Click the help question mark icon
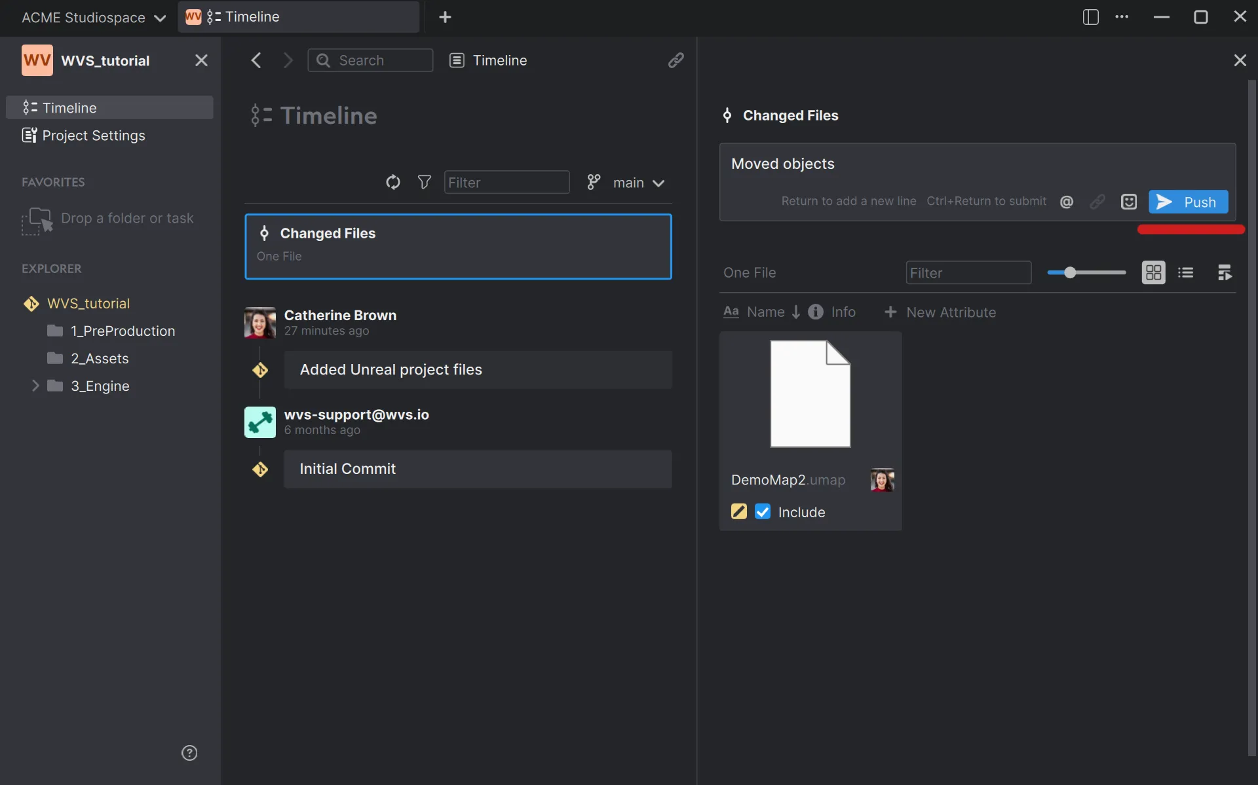The width and height of the screenshot is (1258, 785). 189,753
